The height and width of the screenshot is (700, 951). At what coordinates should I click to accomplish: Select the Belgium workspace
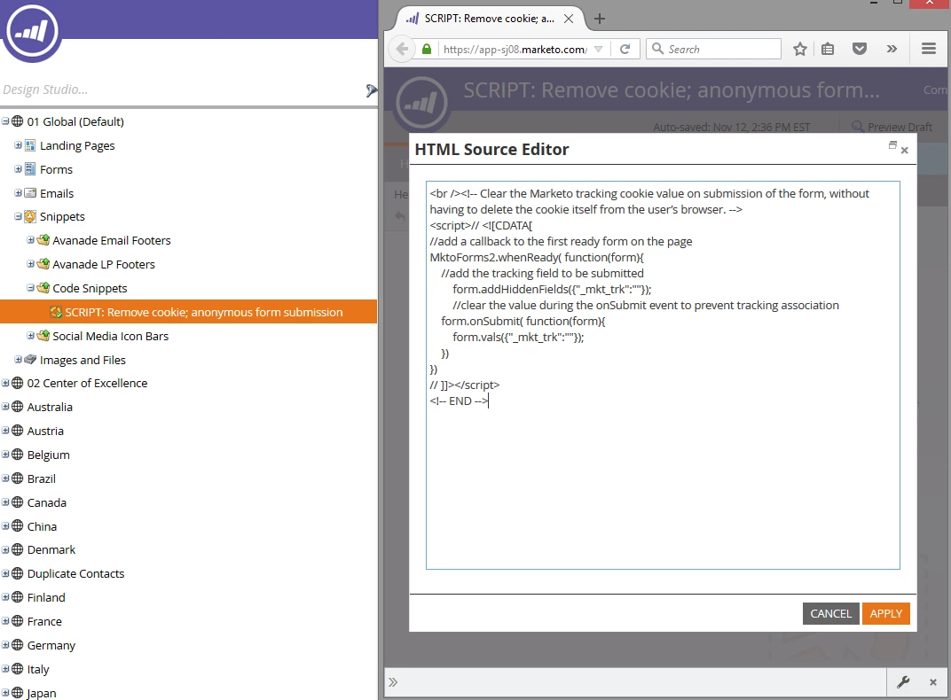(x=49, y=455)
